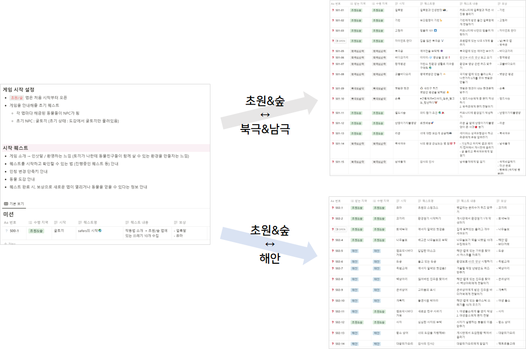Open the 퀘스트명 column header in 미션 table
This screenshot has width=526, height=349.
pos(88,222)
